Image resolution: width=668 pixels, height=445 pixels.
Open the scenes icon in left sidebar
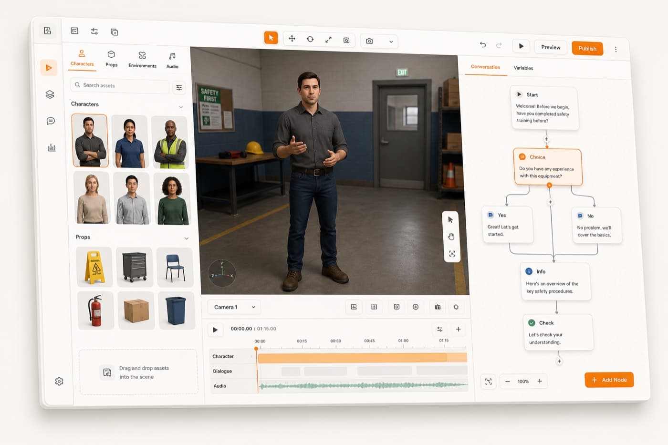coord(49,68)
